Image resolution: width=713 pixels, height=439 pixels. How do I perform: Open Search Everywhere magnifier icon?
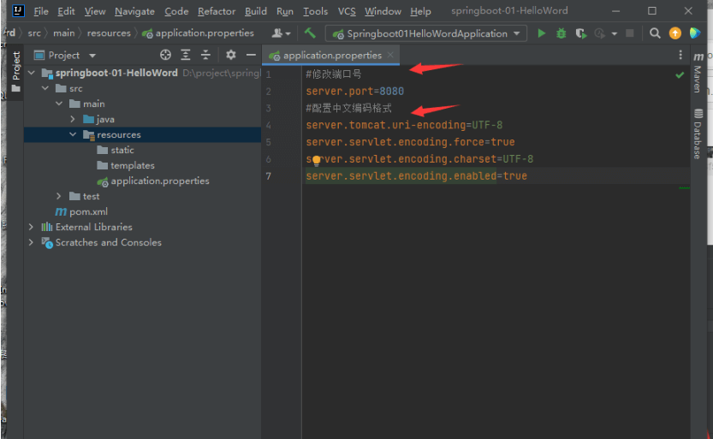point(655,33)
